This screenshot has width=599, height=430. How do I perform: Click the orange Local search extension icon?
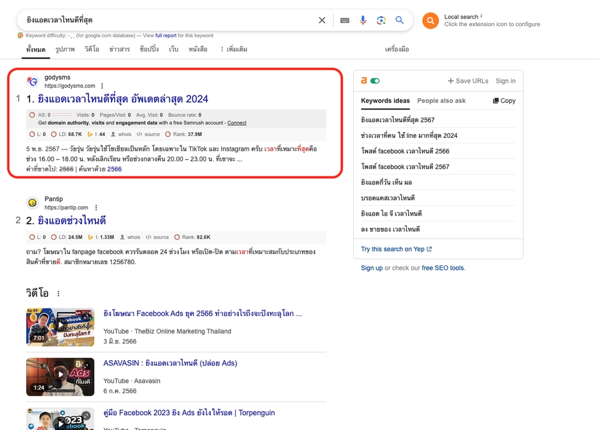[430, 20]
